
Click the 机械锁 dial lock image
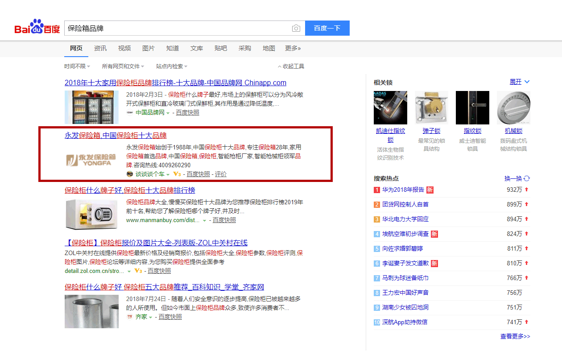coord(513,107)
